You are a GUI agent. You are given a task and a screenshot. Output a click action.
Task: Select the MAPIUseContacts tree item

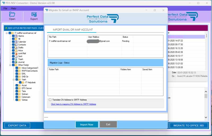tap(30, 71)
